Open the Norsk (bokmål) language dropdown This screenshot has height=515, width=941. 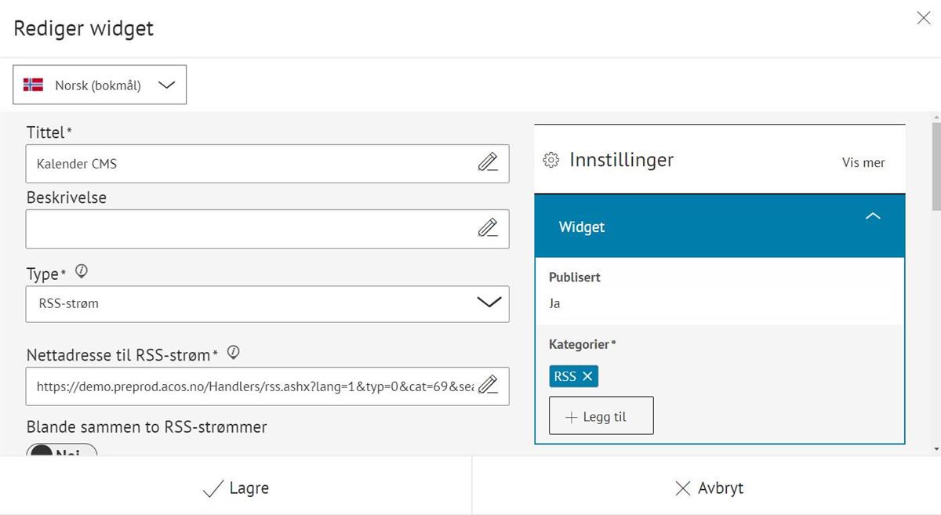coord(100,85)
